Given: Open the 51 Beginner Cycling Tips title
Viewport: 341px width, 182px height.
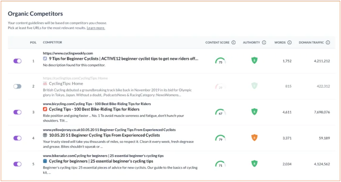Looking at the screenshot, I should [104, 135].
